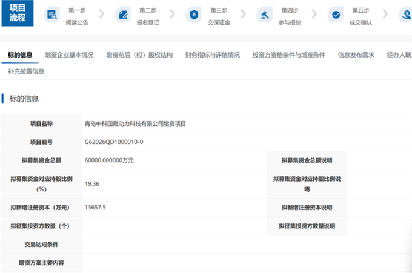Click the 交易达成条件 row label
The height and width of the screenshot is (273, 412).
click(42, 245)
